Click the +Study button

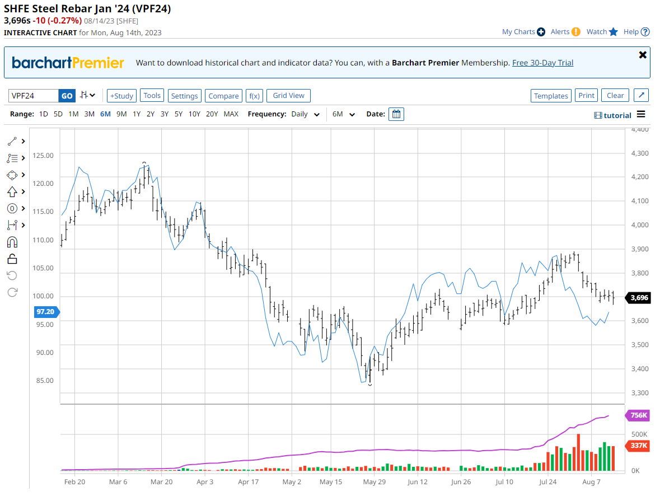(x=121, y=96)
